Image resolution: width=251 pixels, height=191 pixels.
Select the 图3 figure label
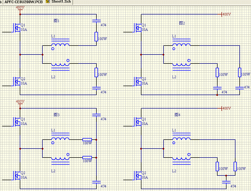tap(57, 115)
